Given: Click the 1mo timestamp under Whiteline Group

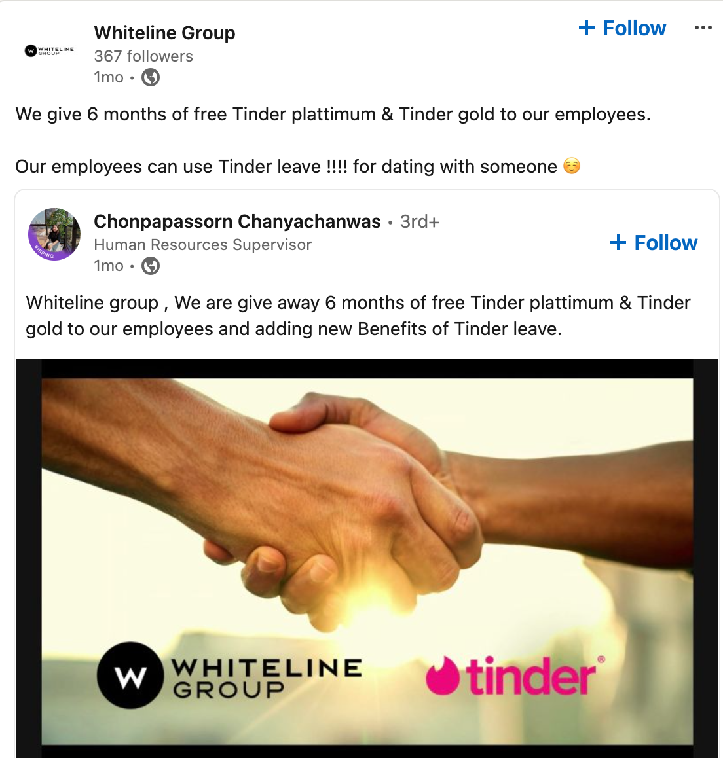Looking at the screenshot, I should (x=109, y=77).
